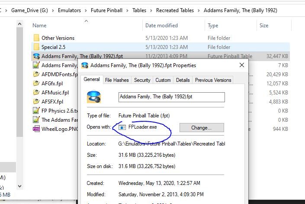Click the Addams Family text file icon

pyautogui.click(x=36, y=65)
